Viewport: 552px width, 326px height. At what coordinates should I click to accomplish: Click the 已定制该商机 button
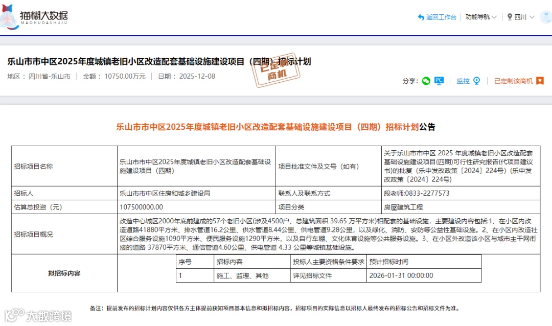point(513,81)
